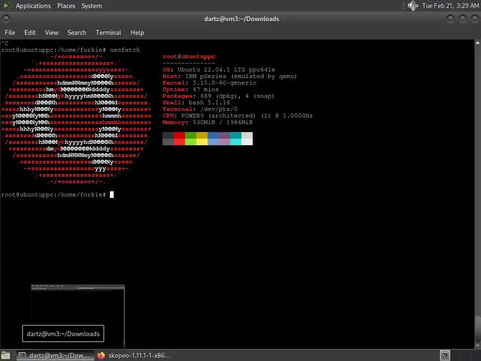Open the Terminal menu in menu bar
Screen dimensions: 481x361
point(109,32)
